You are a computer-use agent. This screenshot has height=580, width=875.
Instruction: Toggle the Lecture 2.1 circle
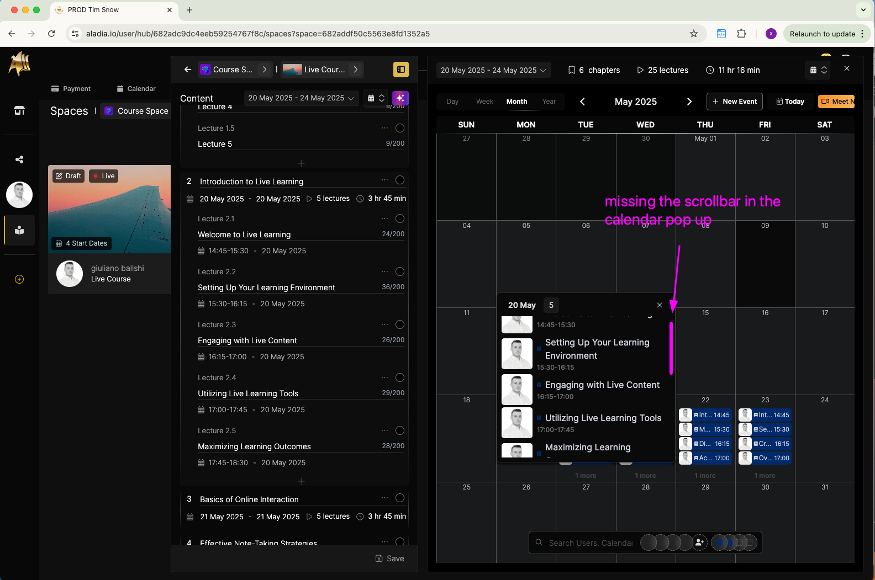tap(400, 219)
